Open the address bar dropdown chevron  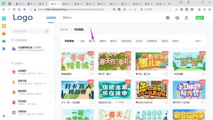pos(135,9)
